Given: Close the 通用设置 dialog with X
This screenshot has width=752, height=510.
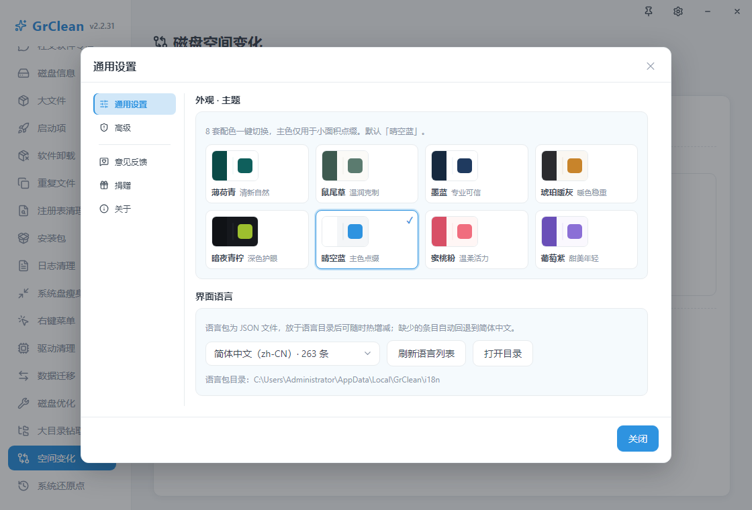Looking at the screenshot, I should 651,66.
